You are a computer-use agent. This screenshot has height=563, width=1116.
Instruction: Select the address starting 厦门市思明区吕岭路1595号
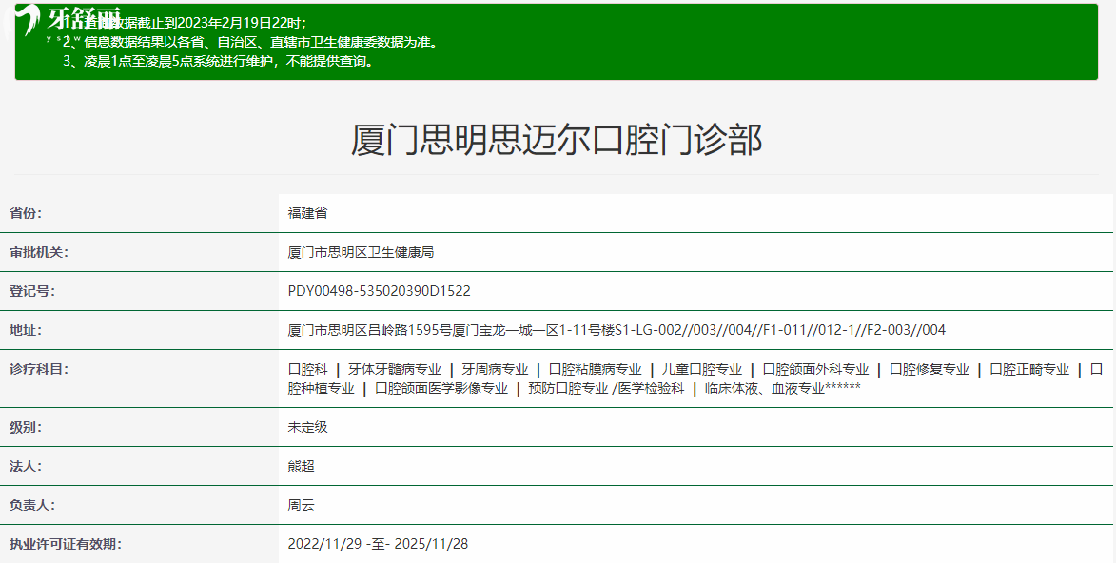[x=617, y=330]
